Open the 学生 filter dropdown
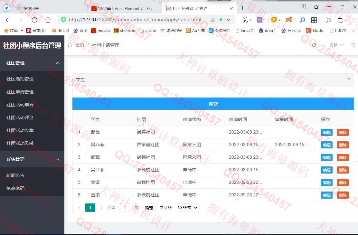This screenshot has width=358, height=235. 213,80
